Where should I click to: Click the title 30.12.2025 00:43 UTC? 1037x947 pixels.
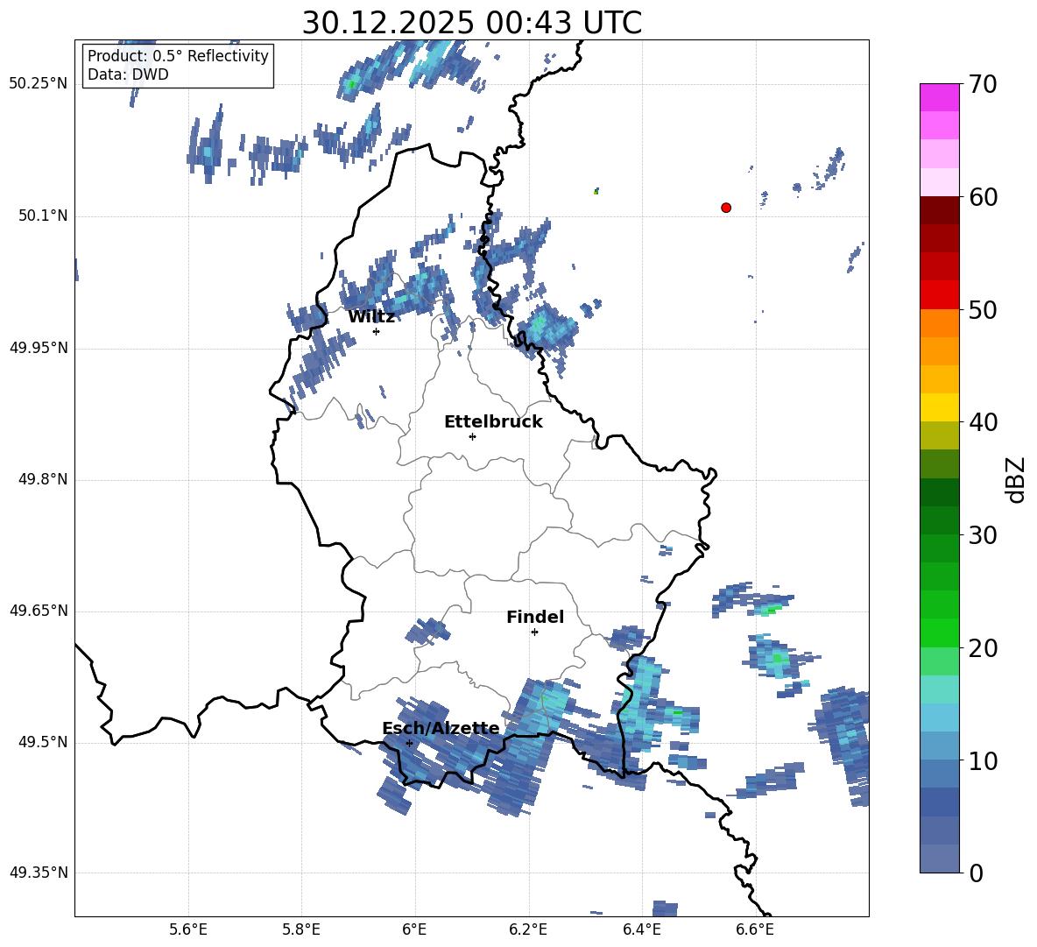coord(471,23)
